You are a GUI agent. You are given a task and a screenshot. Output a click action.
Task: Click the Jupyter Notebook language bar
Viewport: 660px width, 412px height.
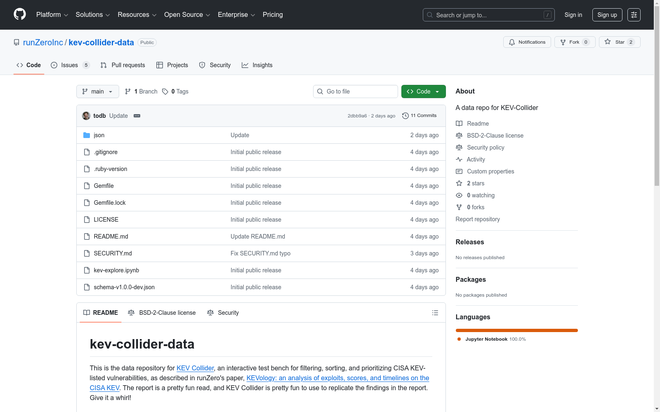pyautogui.click(x=517, y=330)
